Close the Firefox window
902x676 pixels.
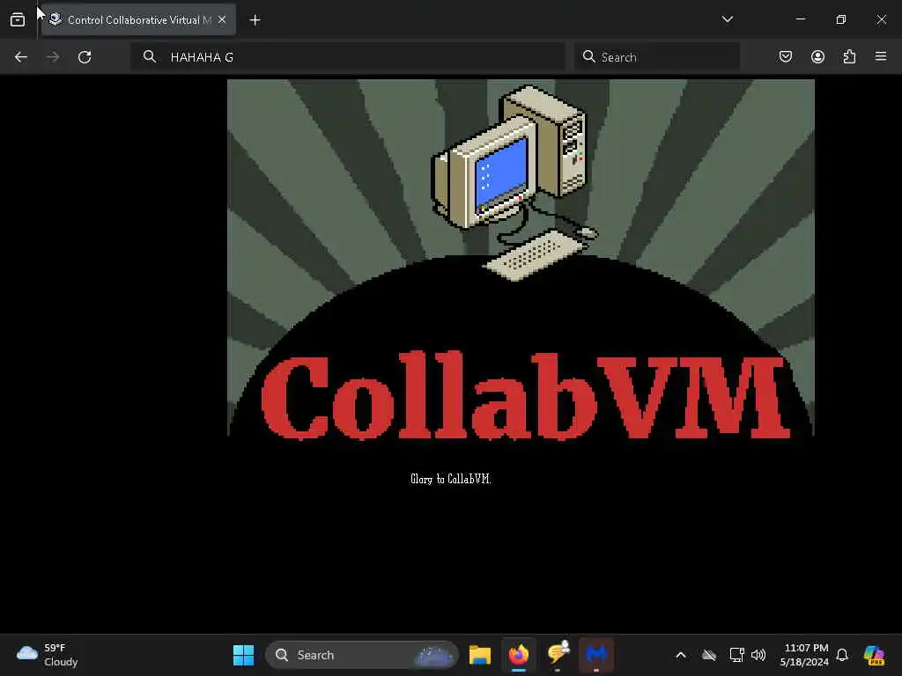click(x=881, y=19)
